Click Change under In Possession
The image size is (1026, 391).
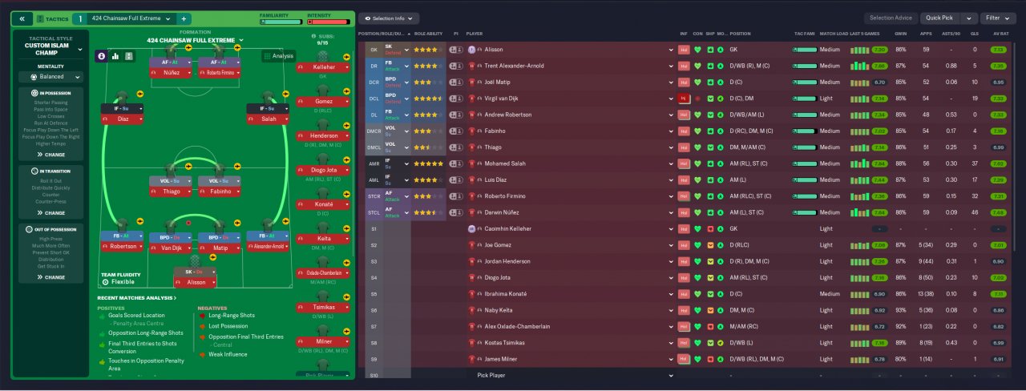51,155
